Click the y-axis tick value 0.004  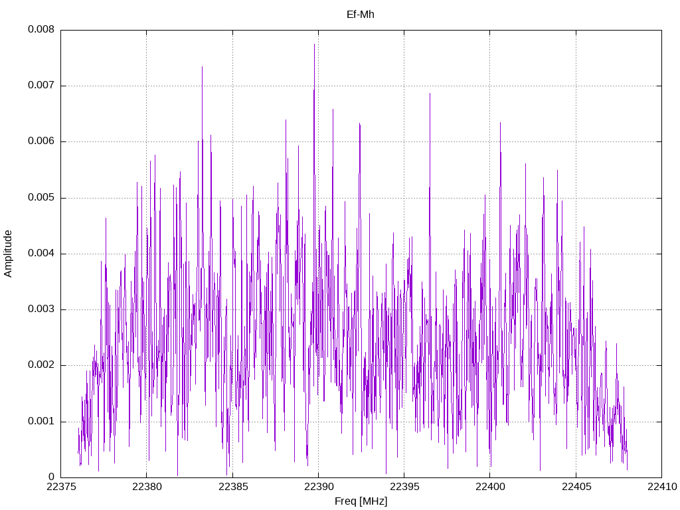coord(41,253)
